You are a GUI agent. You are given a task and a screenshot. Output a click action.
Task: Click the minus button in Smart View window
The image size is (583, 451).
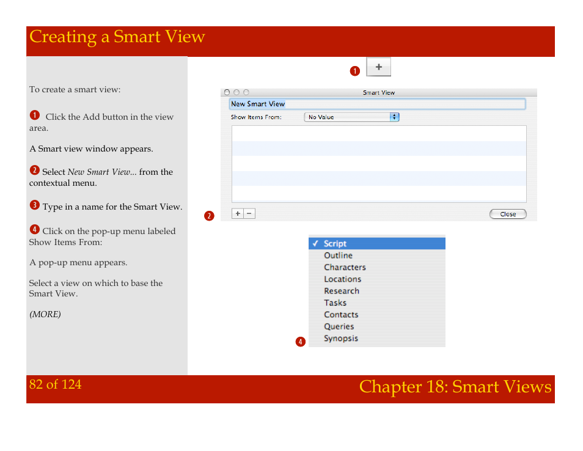[x=249, y=213]
